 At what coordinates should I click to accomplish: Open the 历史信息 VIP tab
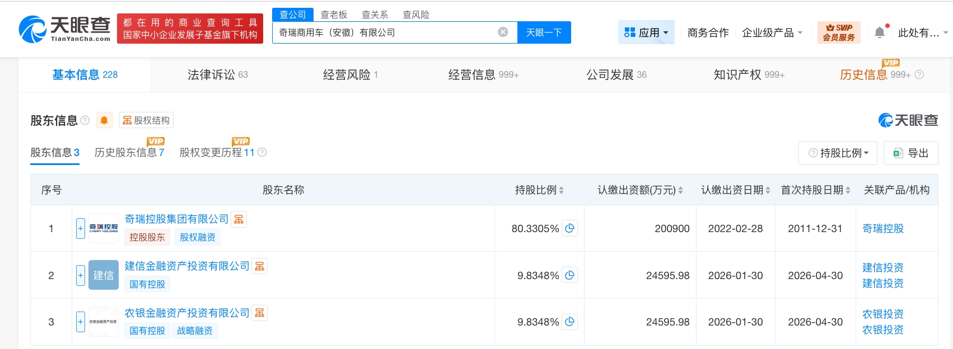875,74
